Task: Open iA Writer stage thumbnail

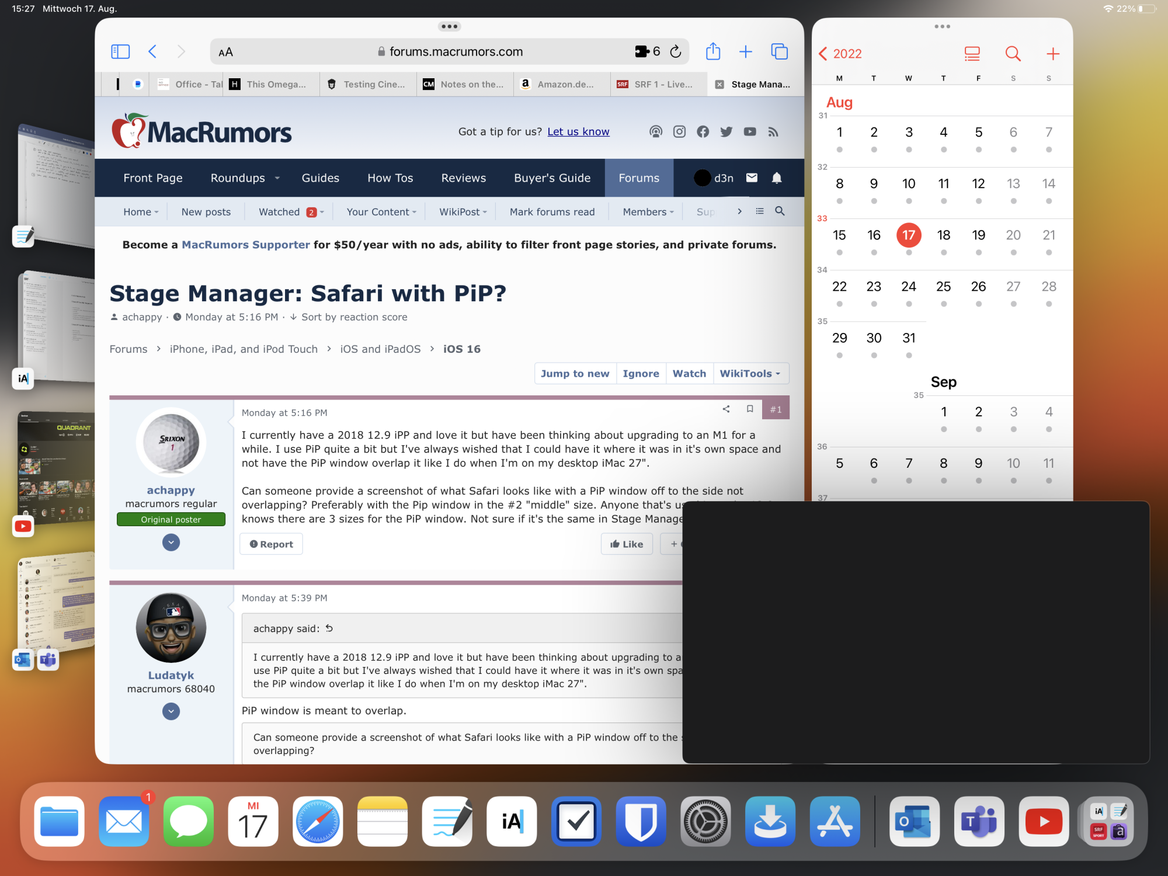Action: coord(55,326)
